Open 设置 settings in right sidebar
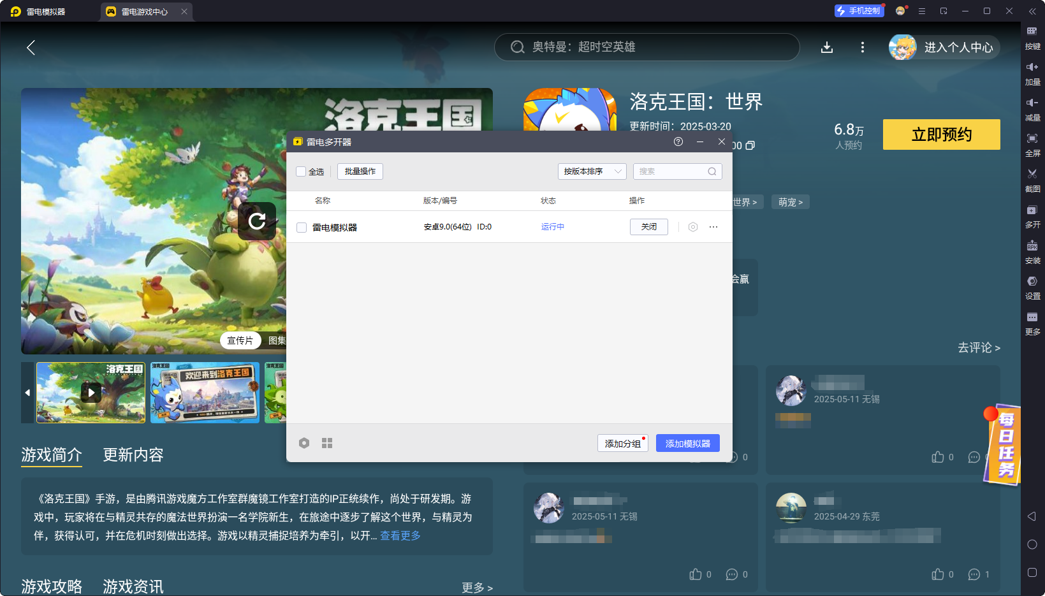The height and width of the screenshot is (596, 1045). coord(1032,287)
